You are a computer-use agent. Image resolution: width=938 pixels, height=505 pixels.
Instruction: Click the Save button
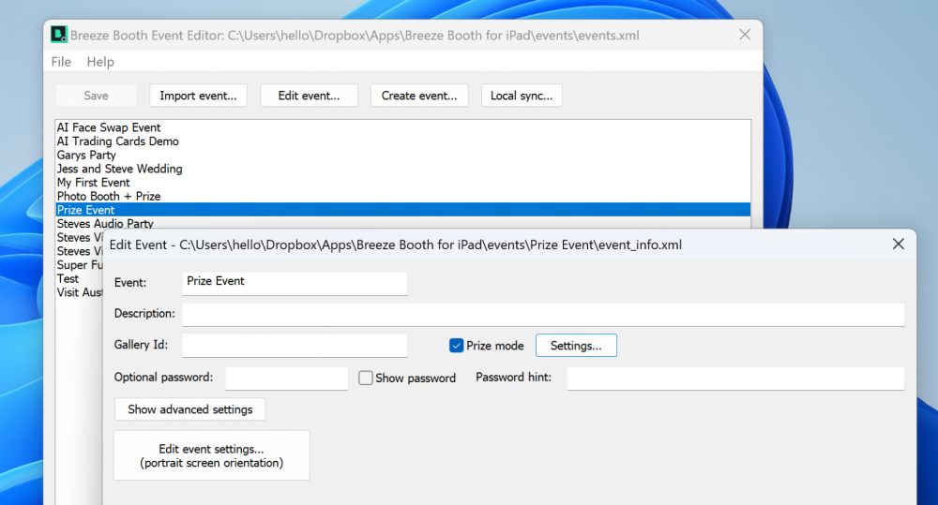coord(96,96)
